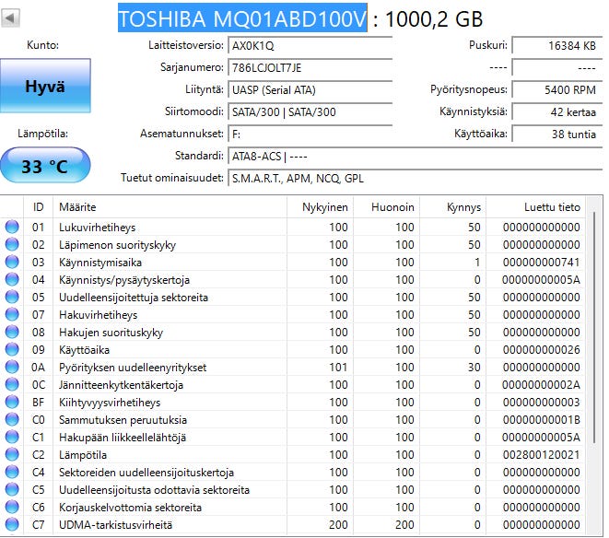Click the 5400 RPM rotation speed field
The height and width of the screenshot is (538, 609).
pyautogui.click(x=557, y=90)
